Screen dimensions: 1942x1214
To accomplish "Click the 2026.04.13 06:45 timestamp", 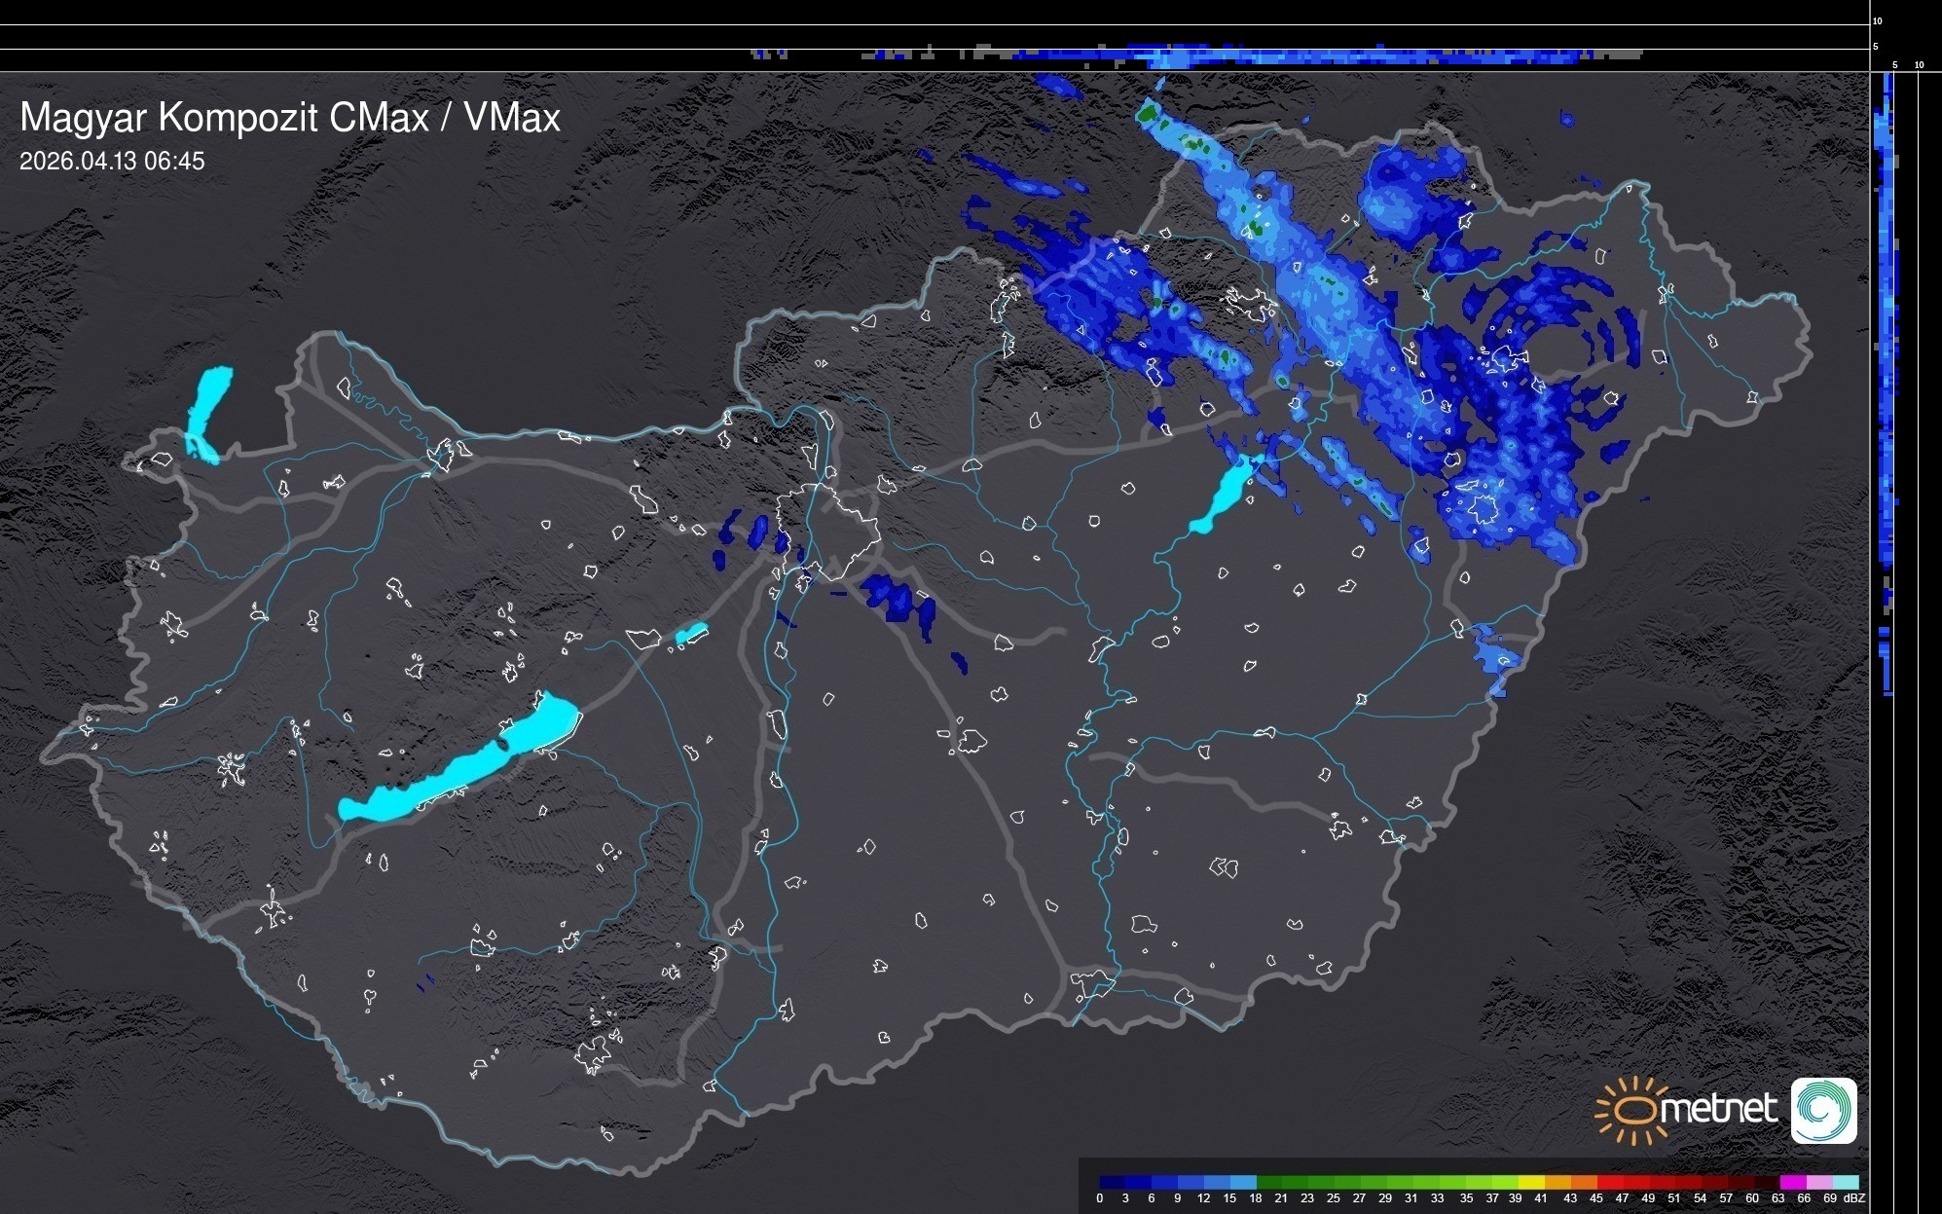I will [112, 161].
